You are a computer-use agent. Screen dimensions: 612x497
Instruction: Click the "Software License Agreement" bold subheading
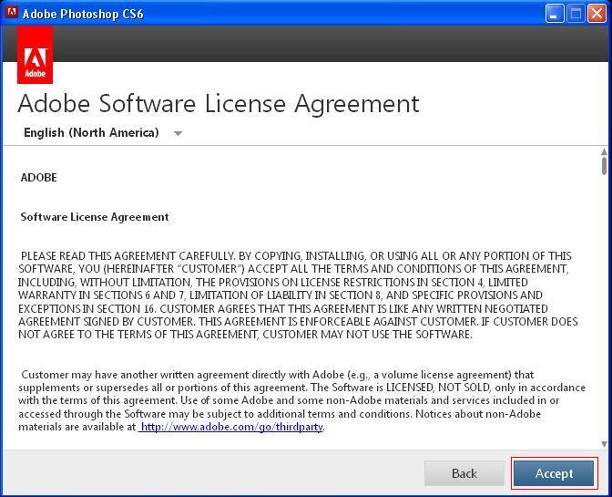(95, 217)
